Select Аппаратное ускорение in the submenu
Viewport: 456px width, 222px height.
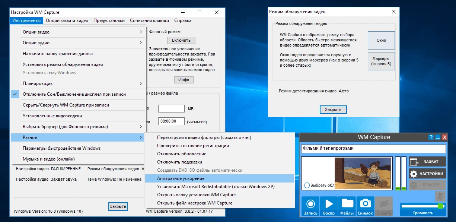219,178
